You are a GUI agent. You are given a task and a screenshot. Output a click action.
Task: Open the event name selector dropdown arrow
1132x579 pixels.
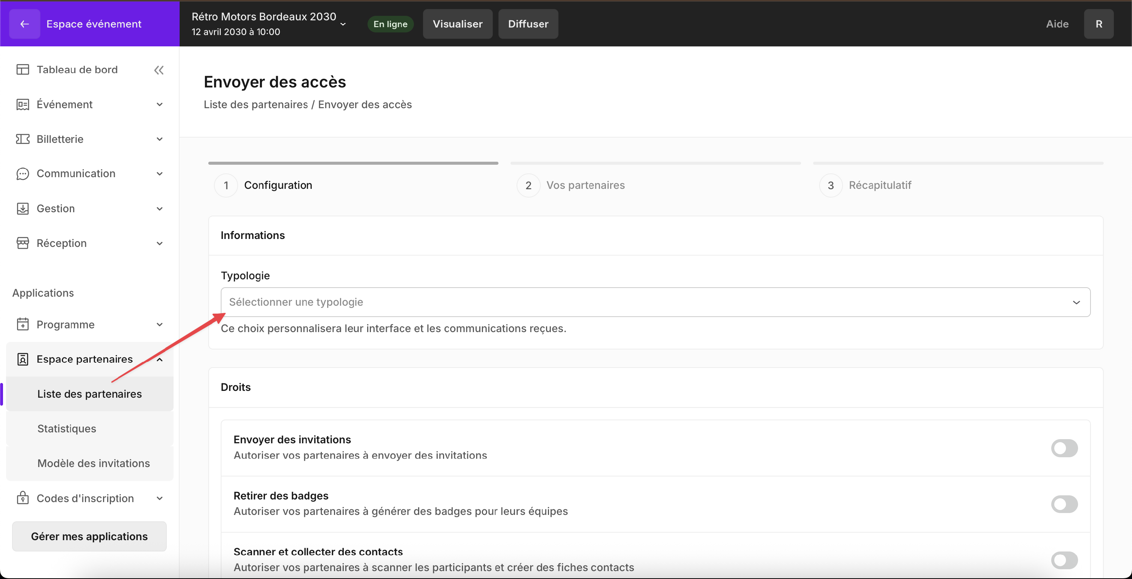coord(343,24)
